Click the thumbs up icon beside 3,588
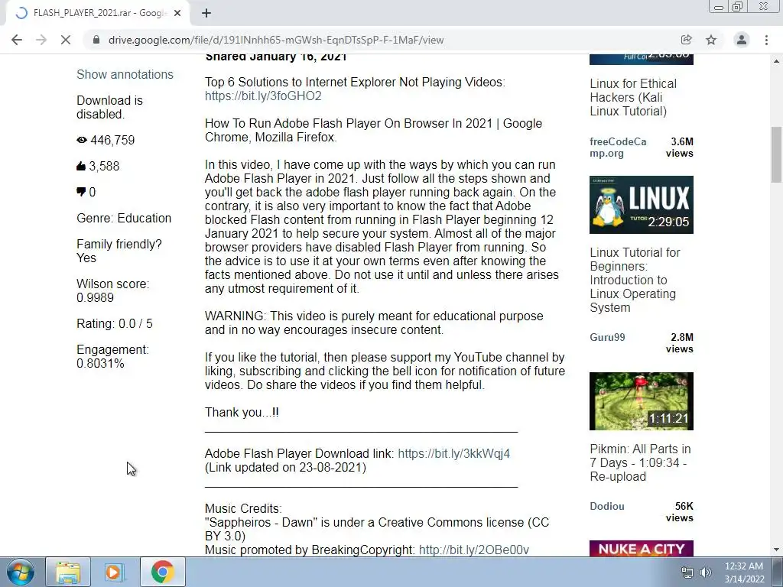This screenshot has height=587, width=783. [x=81, y=166]
